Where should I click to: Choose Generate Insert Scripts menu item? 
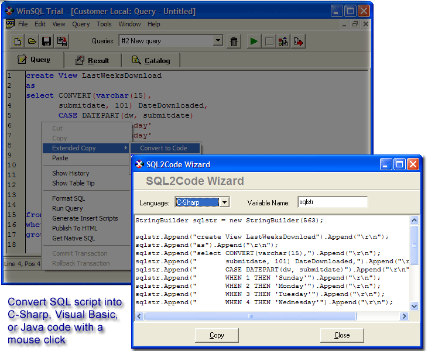[85, 218]
